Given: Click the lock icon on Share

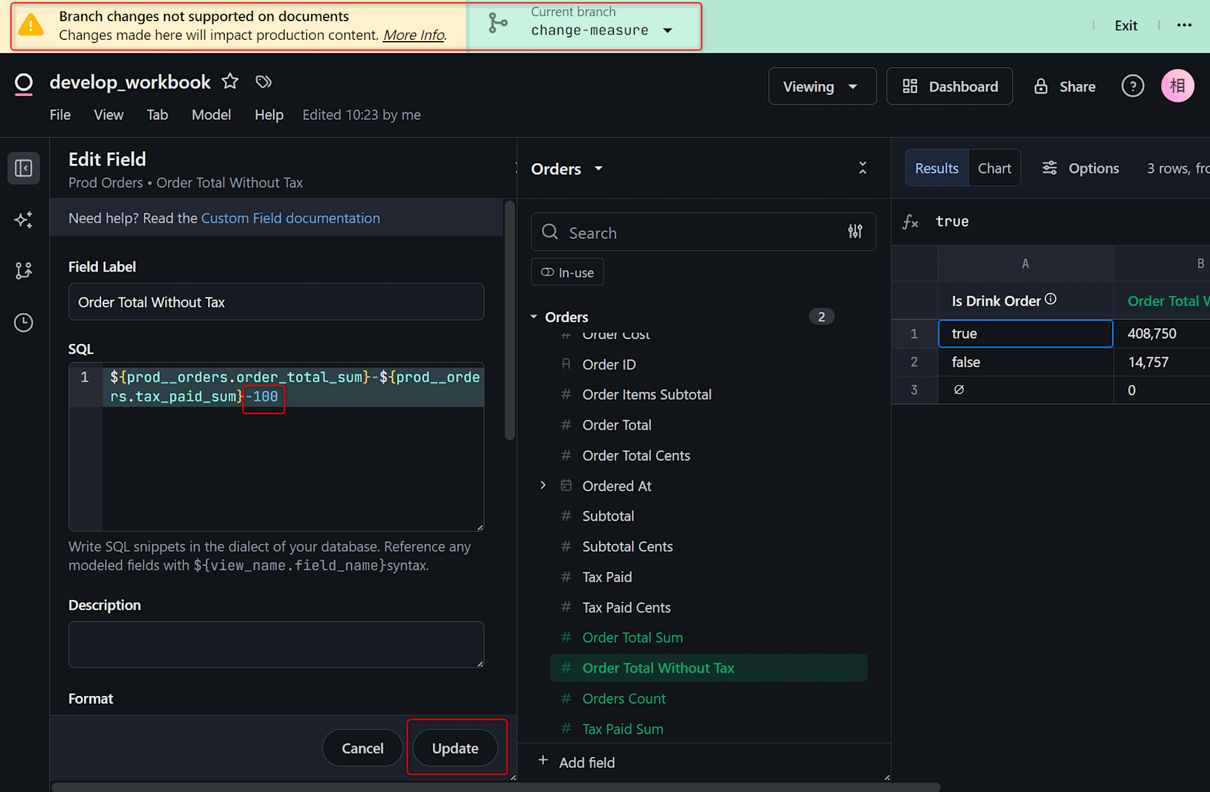Looking at the screenshot, I should 1041,86.
